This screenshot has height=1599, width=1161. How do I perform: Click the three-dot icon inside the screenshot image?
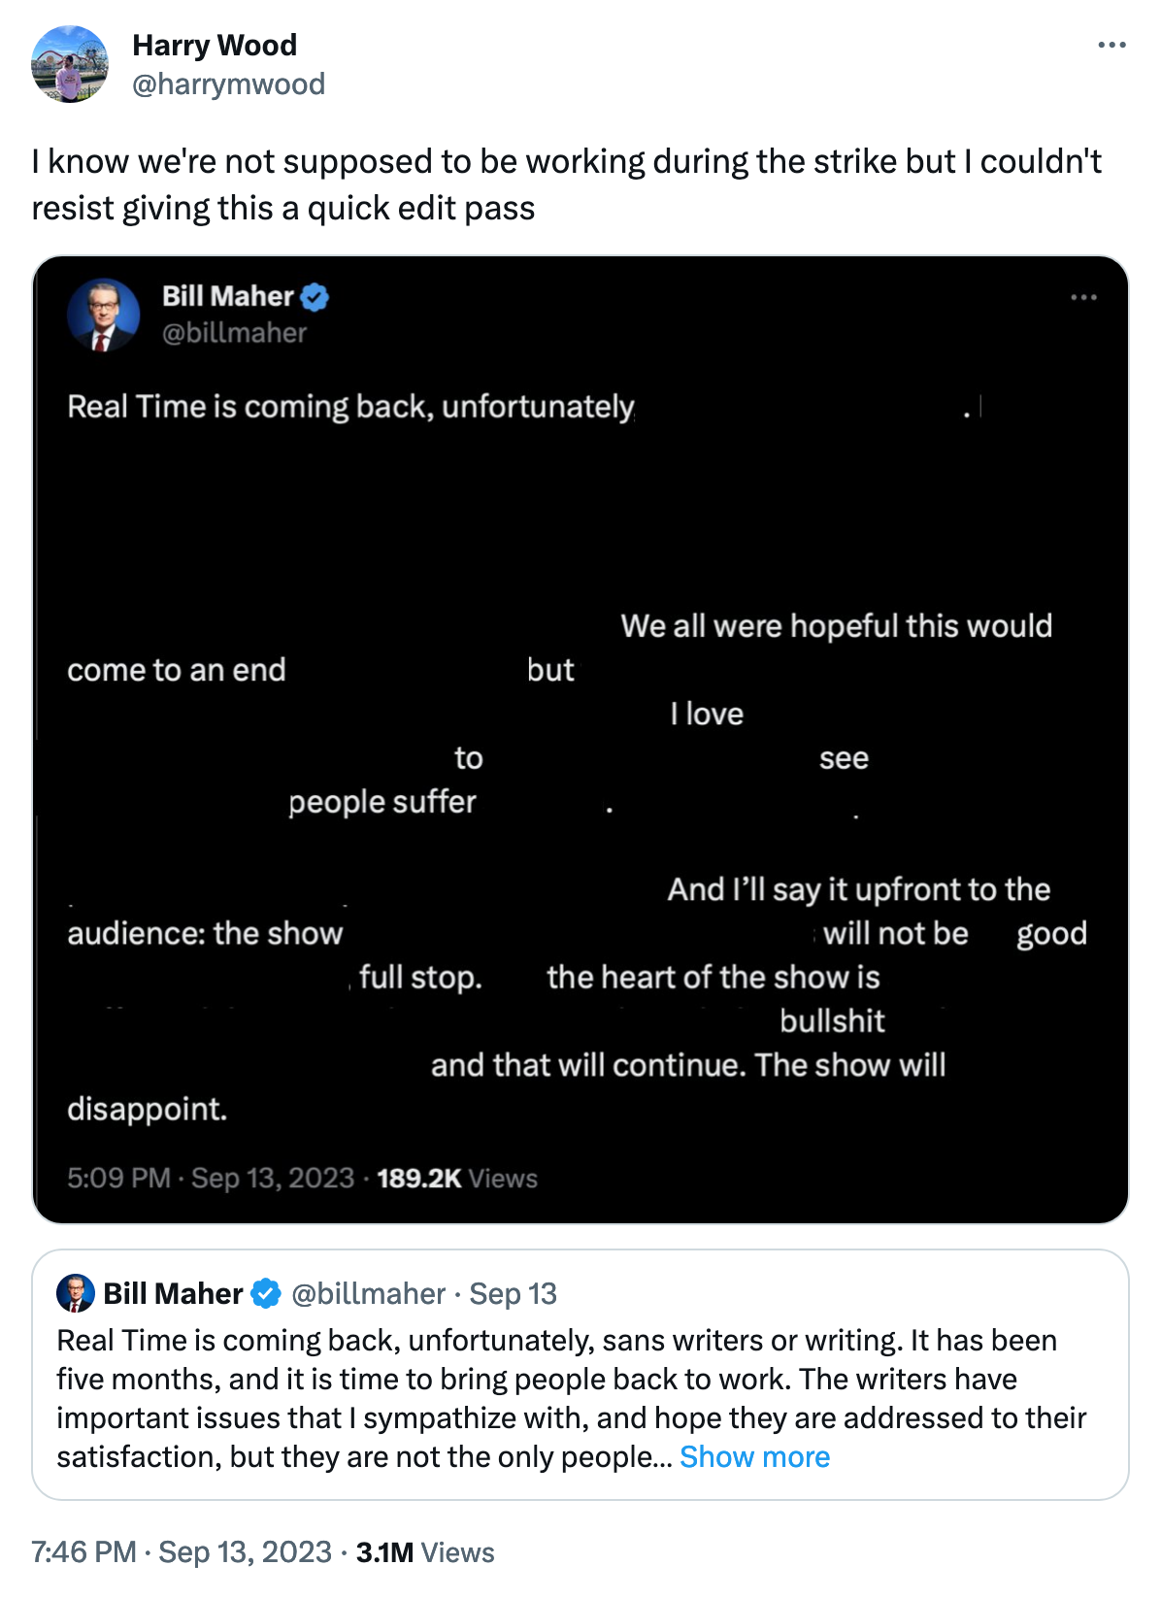1083,297
